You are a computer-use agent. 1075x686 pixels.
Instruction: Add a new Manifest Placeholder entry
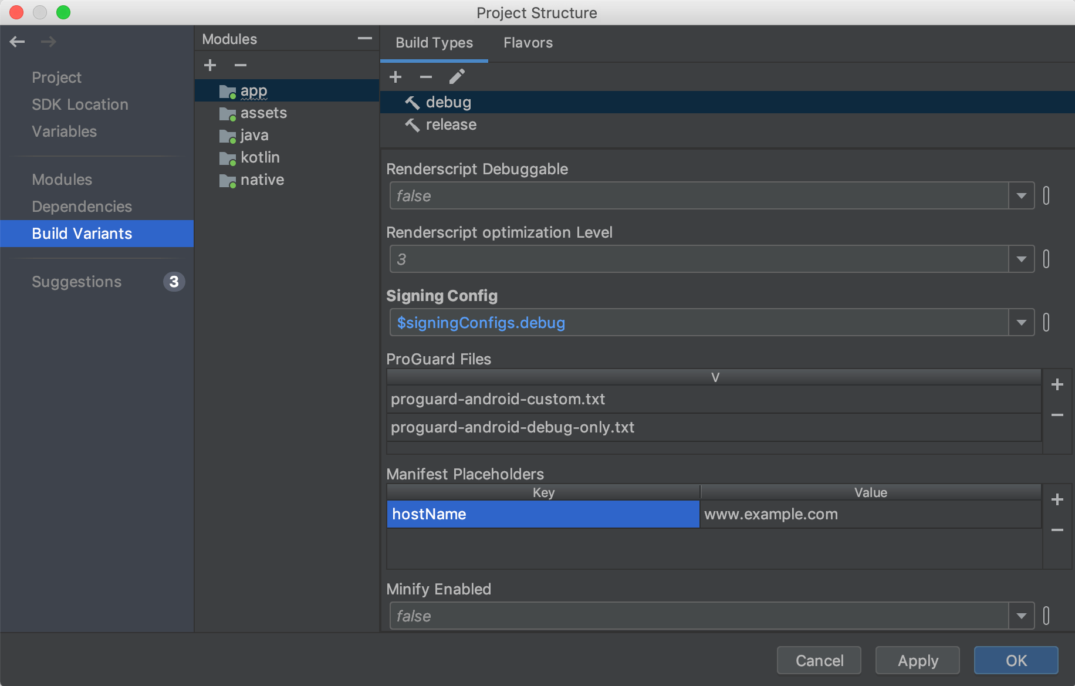[1057, 499]
